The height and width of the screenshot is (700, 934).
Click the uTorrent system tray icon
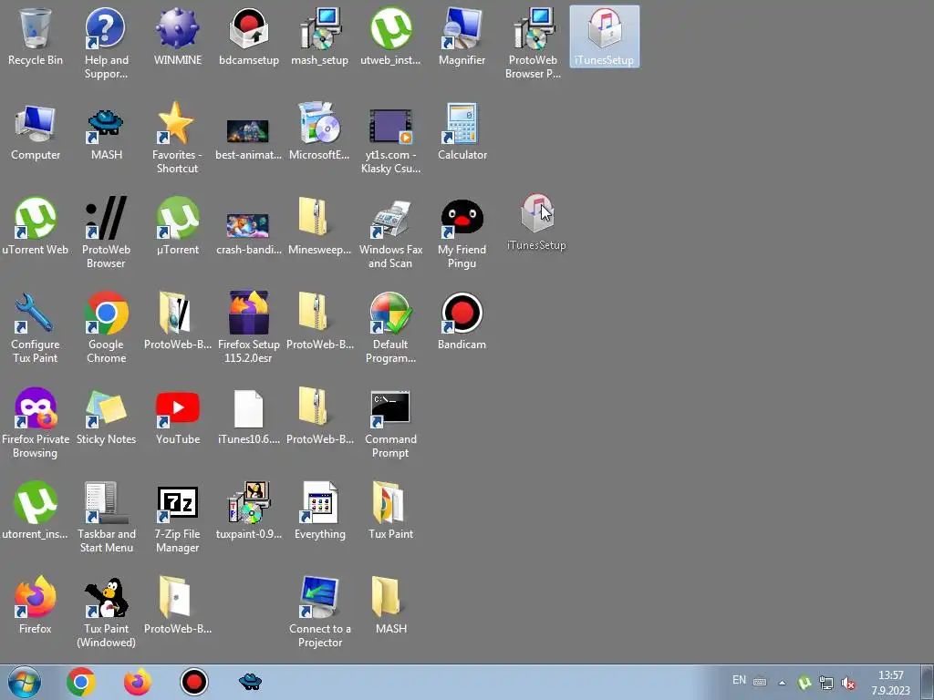coord(804,682)
